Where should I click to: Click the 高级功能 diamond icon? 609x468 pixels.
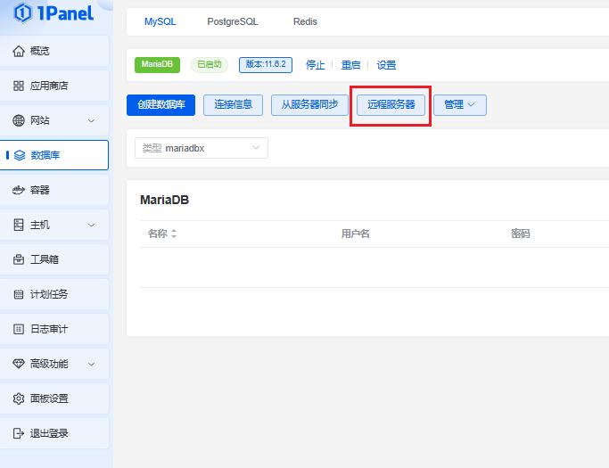(x=19, y=364)
